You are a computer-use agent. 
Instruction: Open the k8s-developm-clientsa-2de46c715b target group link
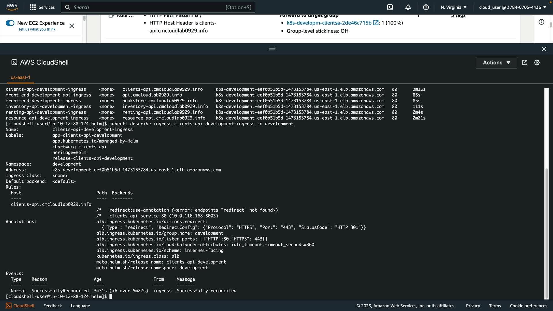pos(329,23)
